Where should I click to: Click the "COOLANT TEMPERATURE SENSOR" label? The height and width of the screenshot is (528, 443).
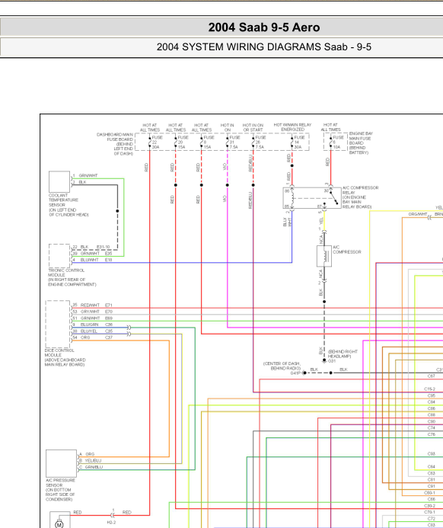coord(63,200)
